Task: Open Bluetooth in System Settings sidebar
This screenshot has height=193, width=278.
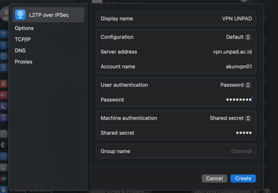Action: (4, 45)
